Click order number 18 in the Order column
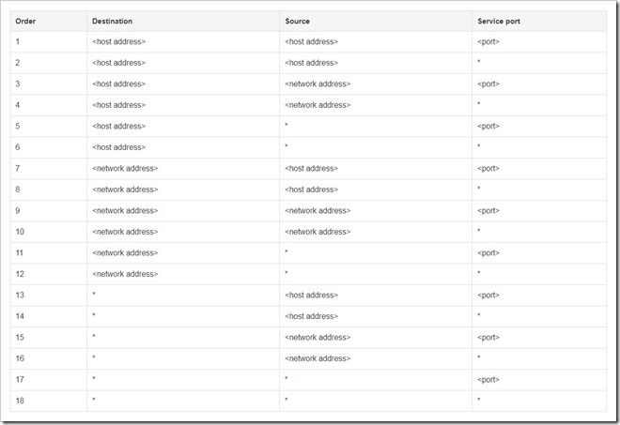620x425 pixels. tap(20, 401)
